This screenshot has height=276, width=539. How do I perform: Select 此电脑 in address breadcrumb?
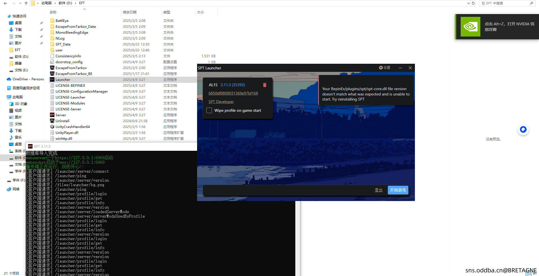47,3
